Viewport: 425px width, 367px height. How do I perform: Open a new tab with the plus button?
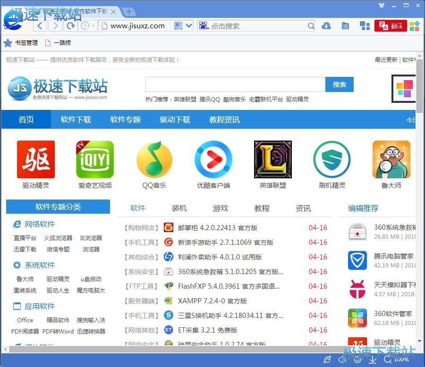[129, 12]
